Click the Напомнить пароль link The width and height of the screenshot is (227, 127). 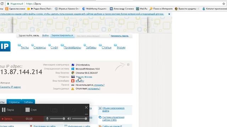120,36
